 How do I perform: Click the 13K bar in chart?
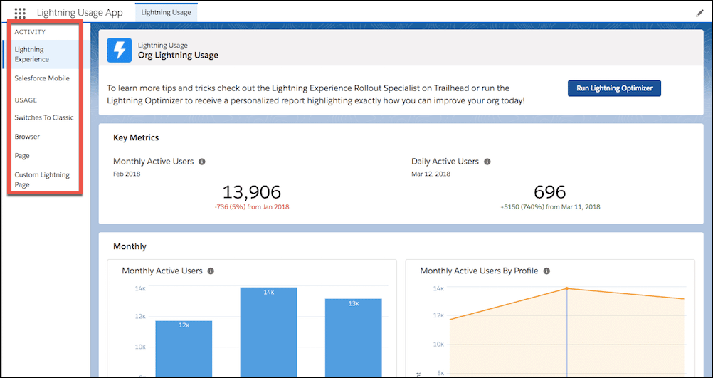click(354, 338)
